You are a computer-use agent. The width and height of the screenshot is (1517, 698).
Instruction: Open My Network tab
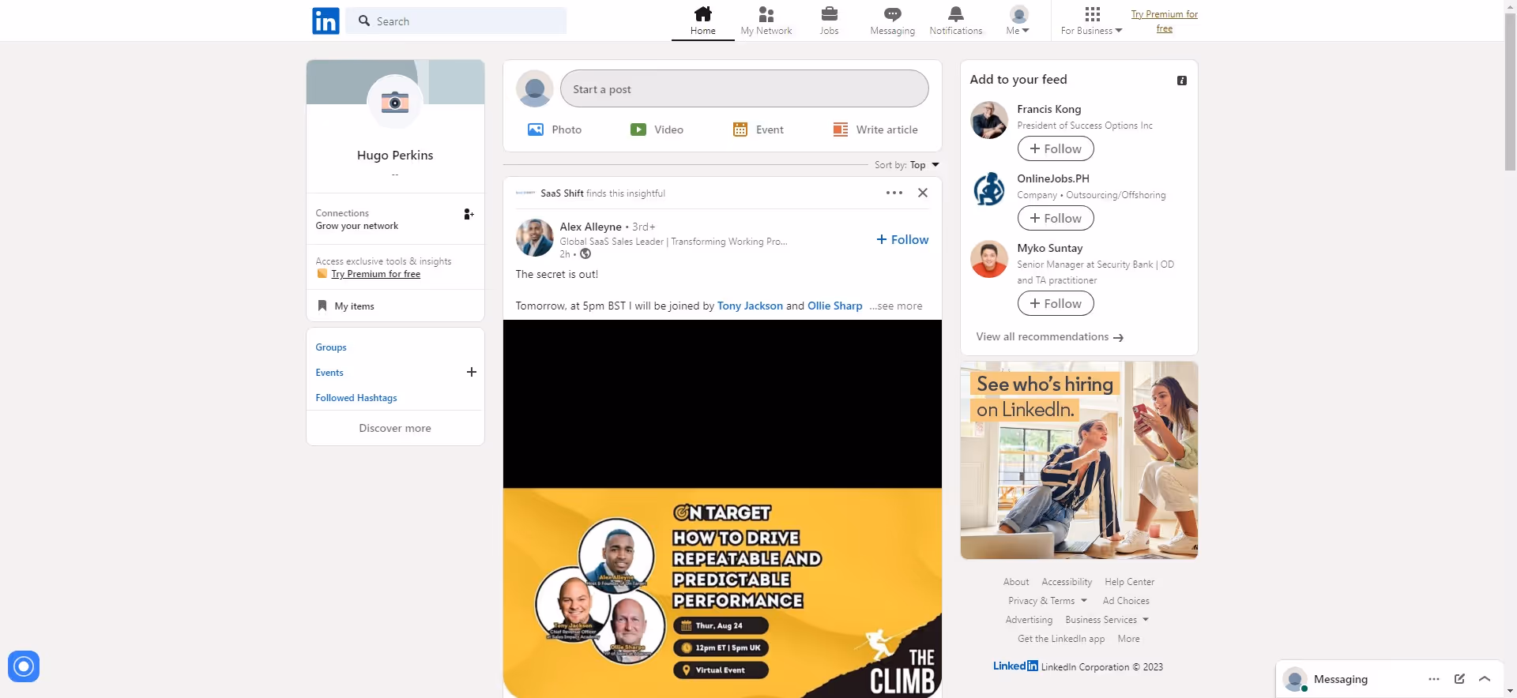[766, 21]
